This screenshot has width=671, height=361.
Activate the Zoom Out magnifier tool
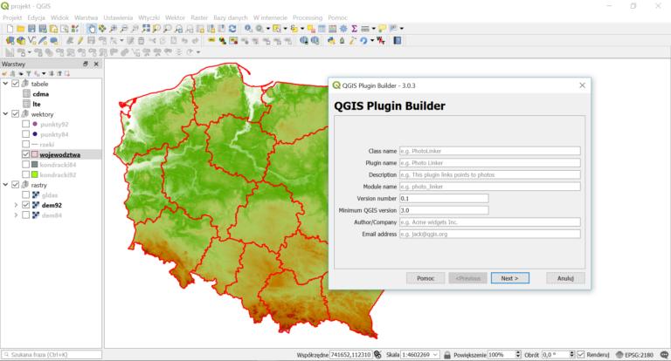124,29
